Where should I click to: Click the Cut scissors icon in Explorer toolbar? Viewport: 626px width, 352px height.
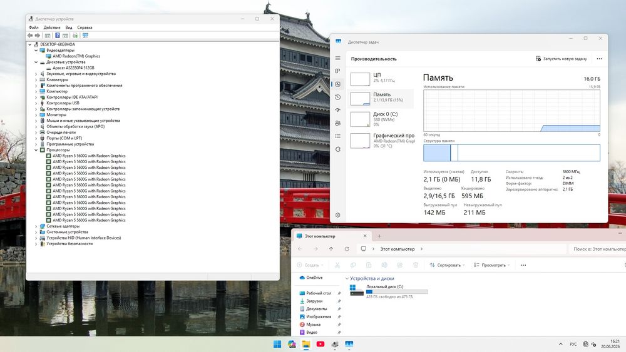(337, 265)
